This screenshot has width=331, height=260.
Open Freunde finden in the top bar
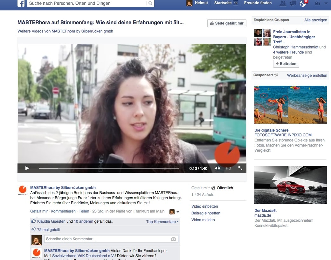click(x=258, y=3)
